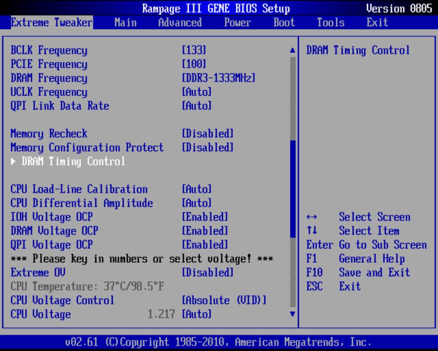Select the UCLK Frequency label
Screen dimensions: 438x351
tap(49, 92)
